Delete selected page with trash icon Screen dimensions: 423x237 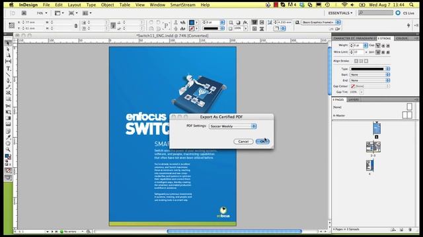[x=410, y=230]
